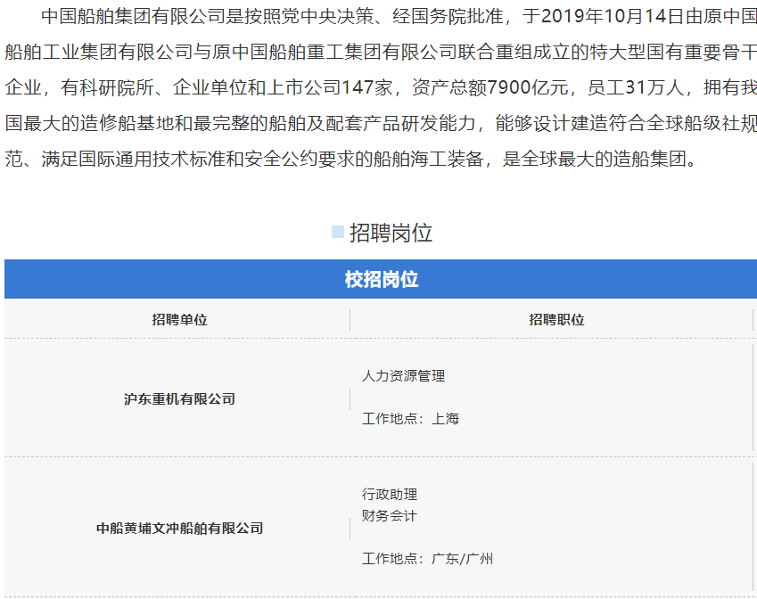Click the 工作地点：广东/广州 location text
Screen dimensions: 757x599
coord(427,559)
